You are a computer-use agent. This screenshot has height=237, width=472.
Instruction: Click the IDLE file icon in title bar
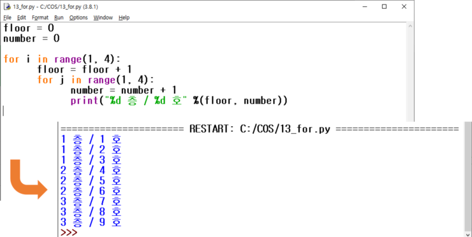pos(7,6)
